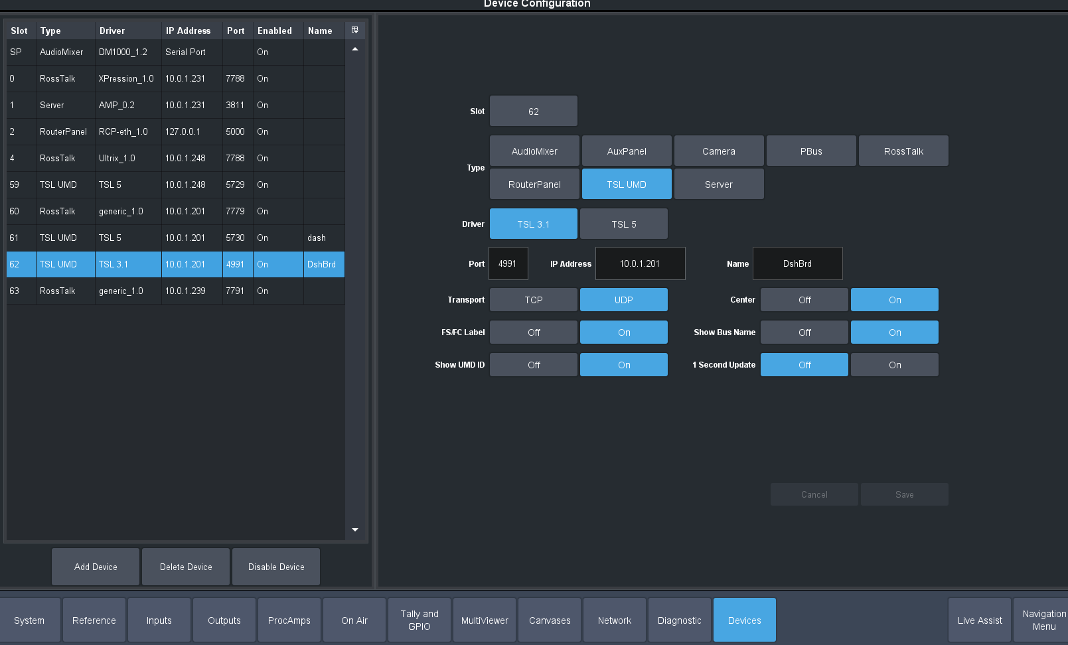Turn Center option Off
This screenshot has height=645, width=1068.
[804, 300]
